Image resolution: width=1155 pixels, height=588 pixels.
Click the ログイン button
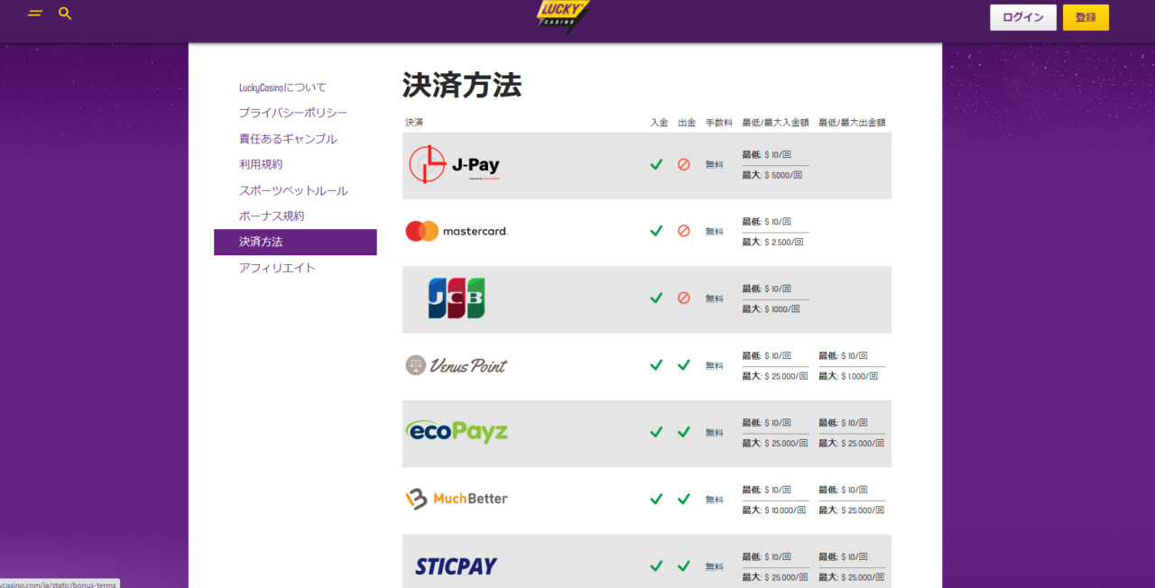pyautogui.click(x=1023, y=17)
